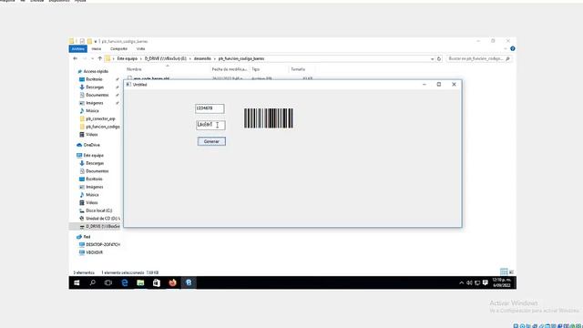Click the volume speaker icon in tray
The image size is (583, 328).
point(469,283)
